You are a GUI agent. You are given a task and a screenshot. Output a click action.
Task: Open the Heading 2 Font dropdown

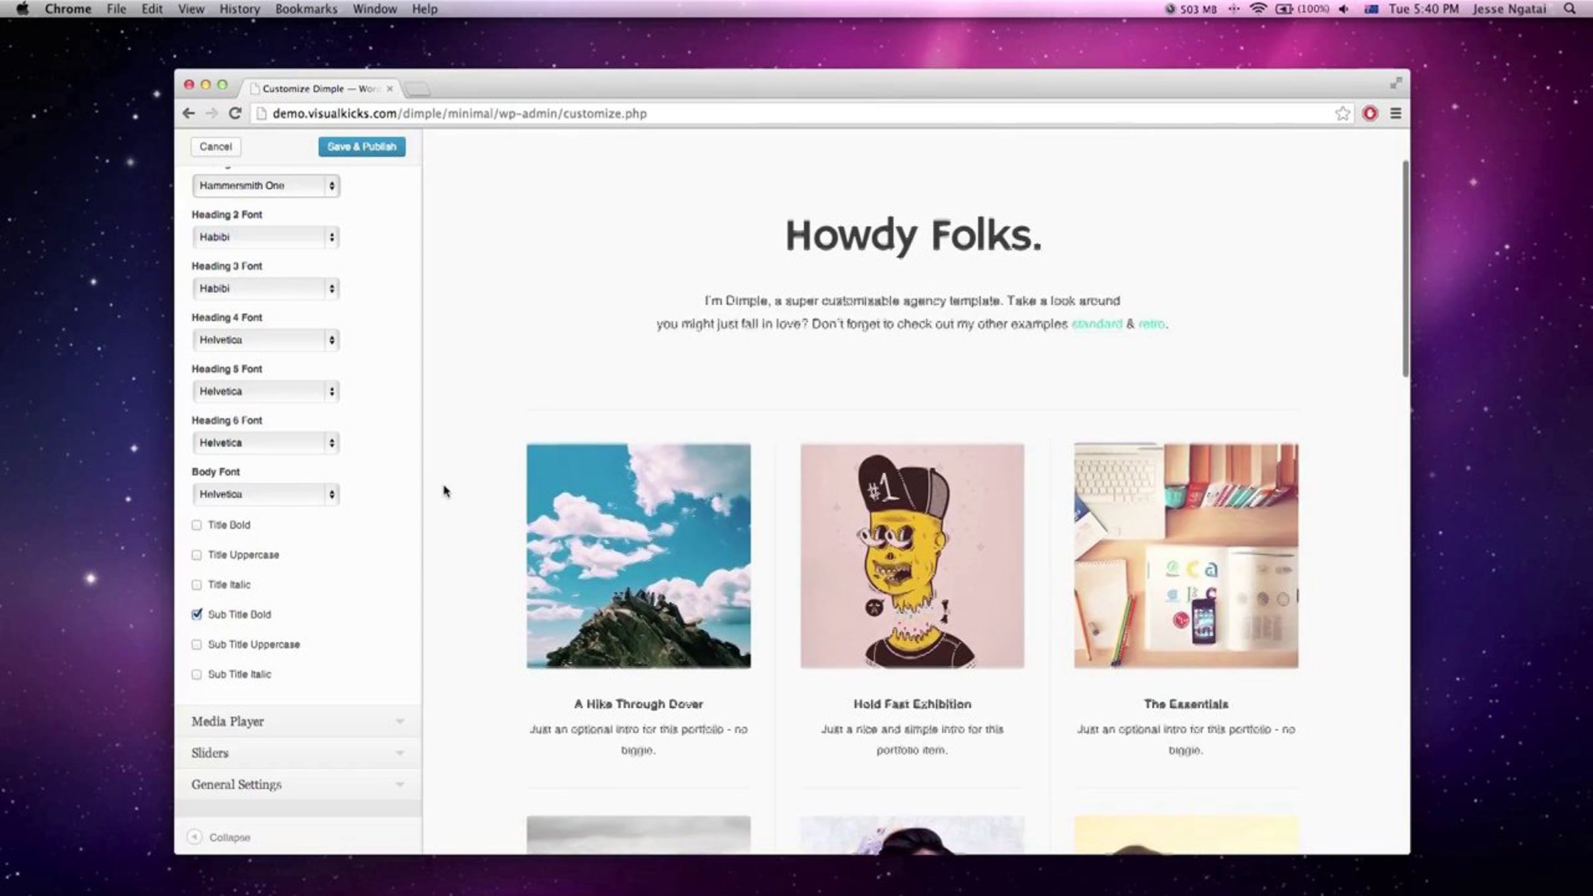coord(266,237)
